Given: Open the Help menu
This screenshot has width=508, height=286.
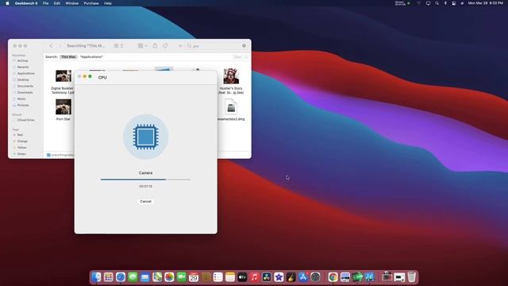Looking at the screenshot, I should click(108, 3).
